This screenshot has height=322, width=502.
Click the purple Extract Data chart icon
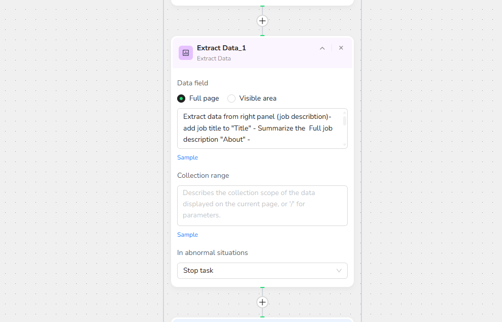click(x=186, y=53)
